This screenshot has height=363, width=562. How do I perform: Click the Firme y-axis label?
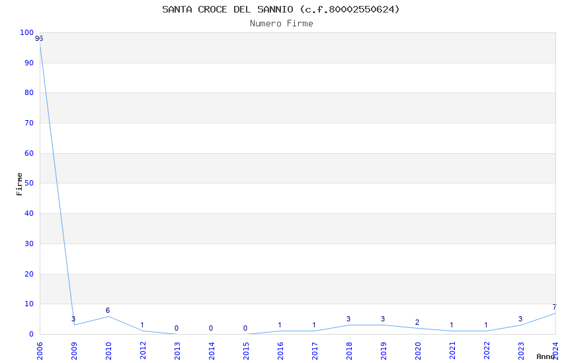19,183
